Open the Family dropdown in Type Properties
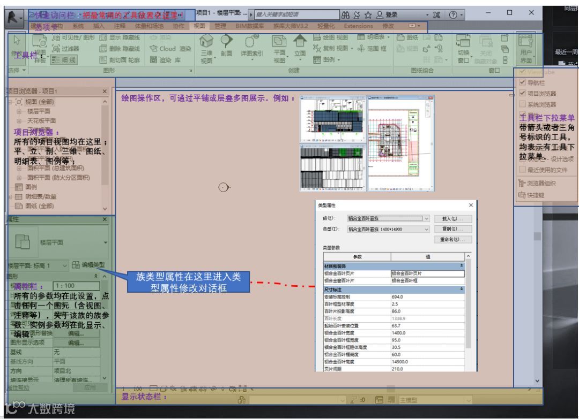 click(389, 218)
